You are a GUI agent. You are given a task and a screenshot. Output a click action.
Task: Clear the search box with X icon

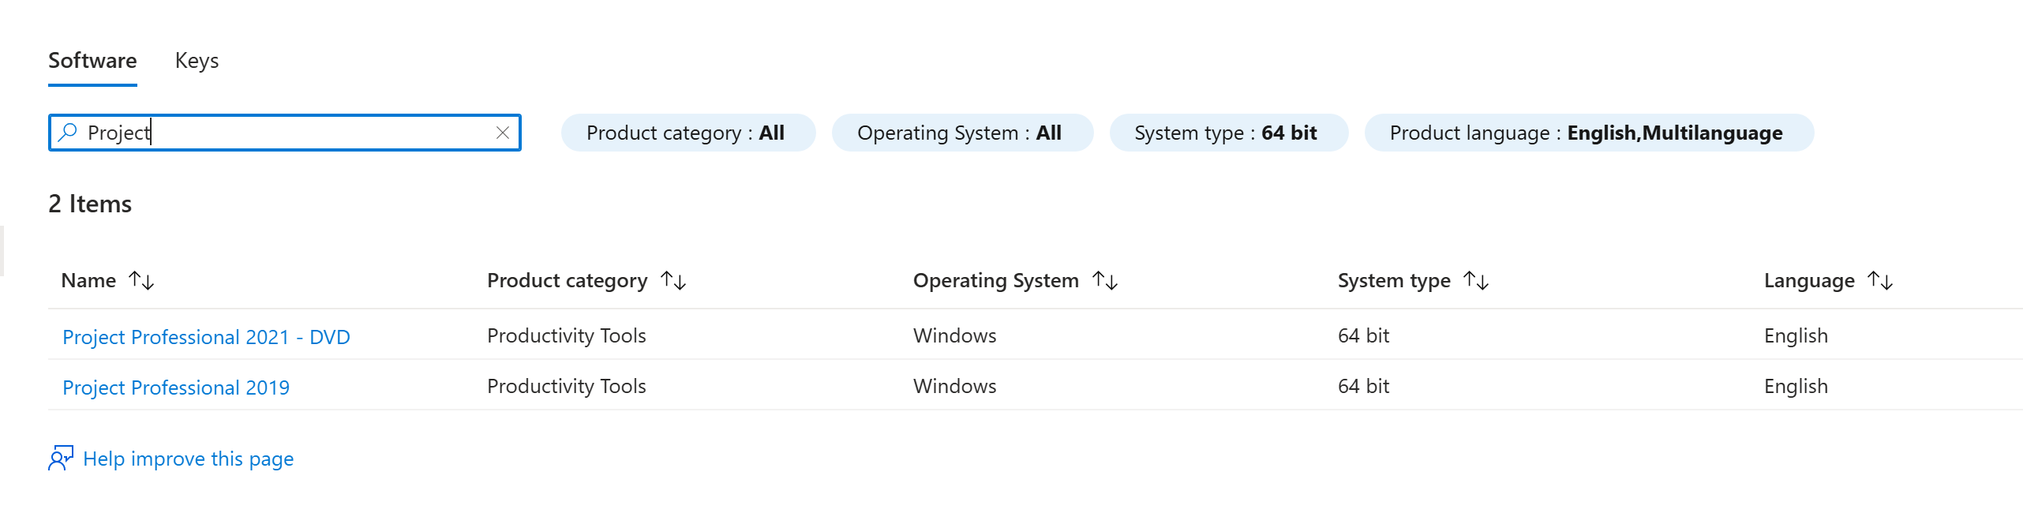pyautogui.click(x=503, y=133)
